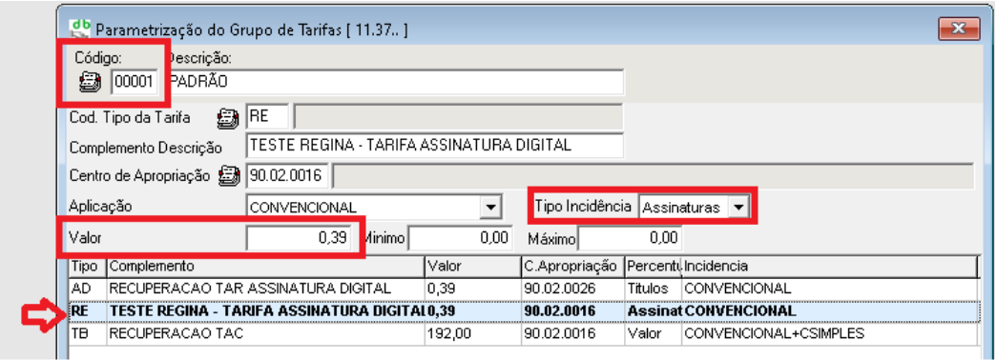Click the Máximo field showing 0,00
The width and height of the screenshot is (997, 360).
point(630,238)
